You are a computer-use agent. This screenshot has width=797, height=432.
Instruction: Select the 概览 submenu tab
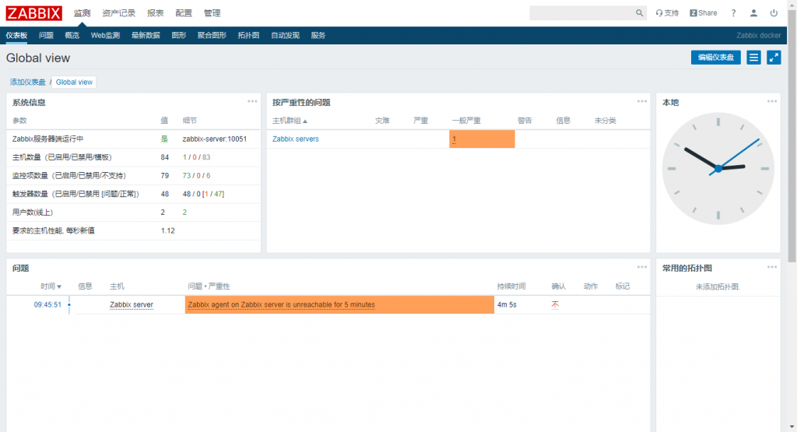72,35
